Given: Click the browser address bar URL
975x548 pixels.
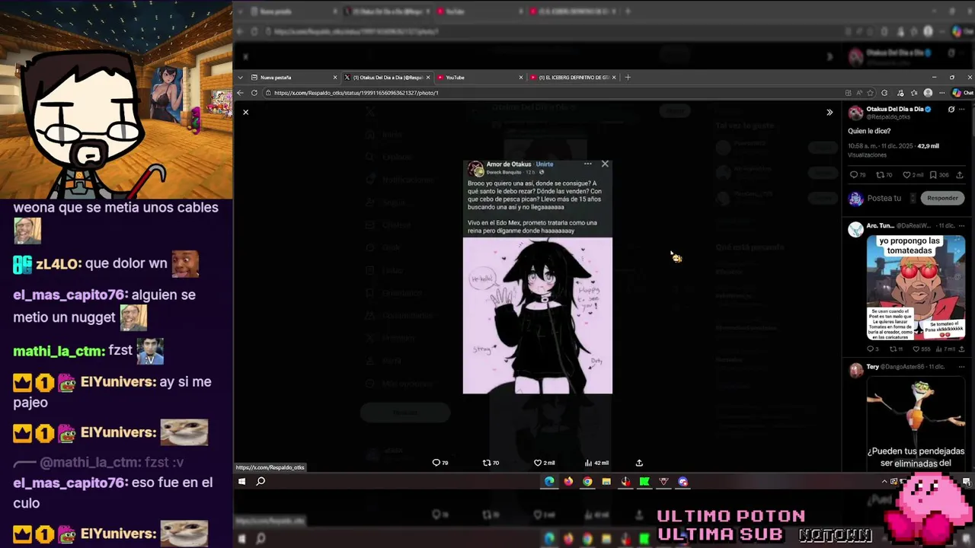Looking at the screenshot, I should pos(356,93).
